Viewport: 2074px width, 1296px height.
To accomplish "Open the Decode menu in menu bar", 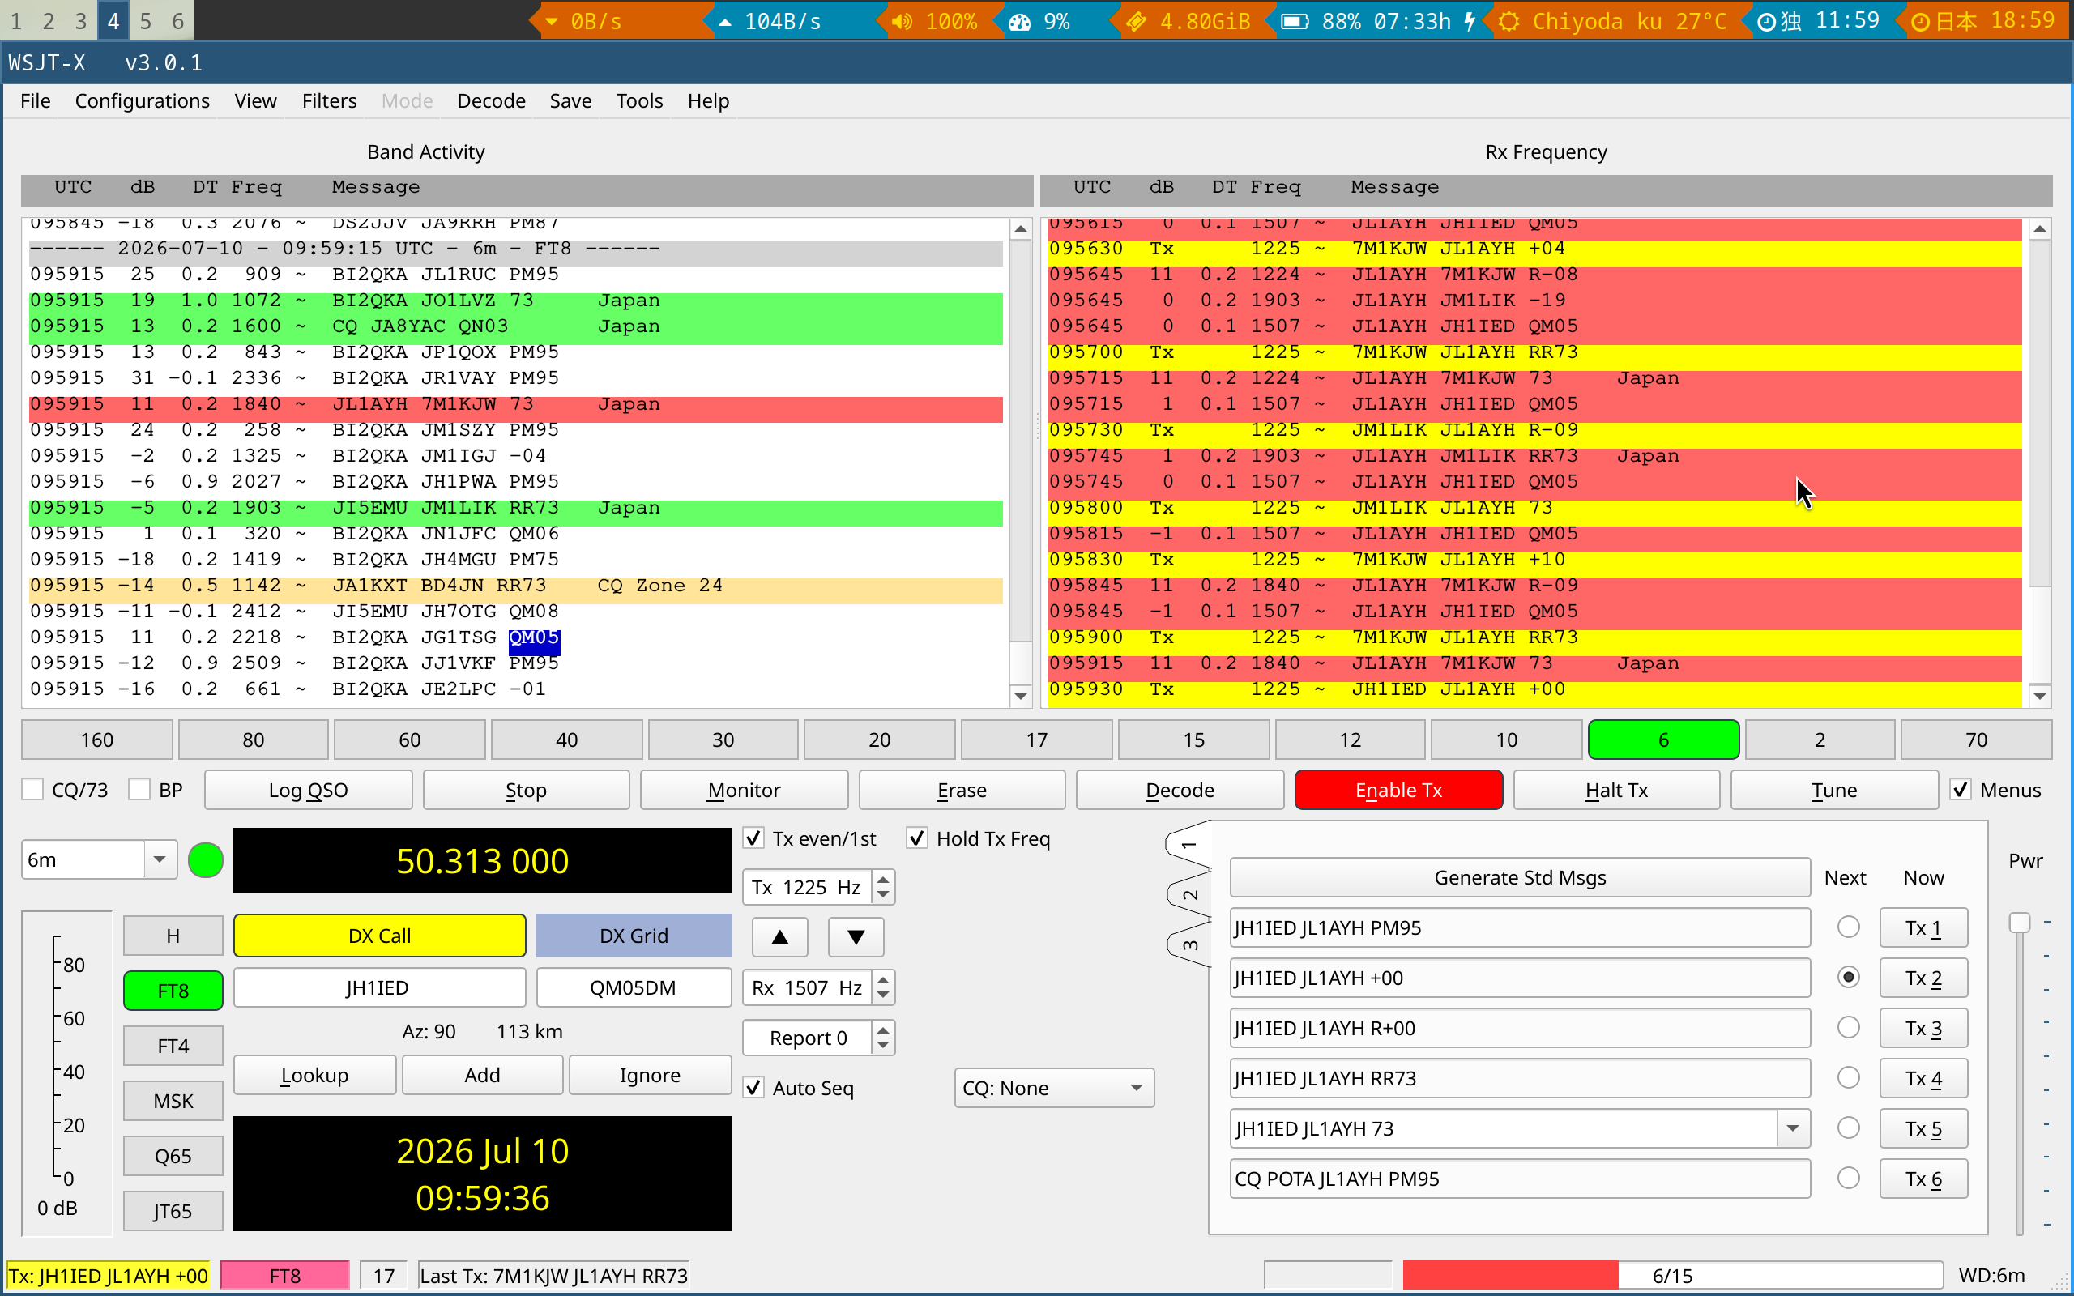I will point(491,101).
